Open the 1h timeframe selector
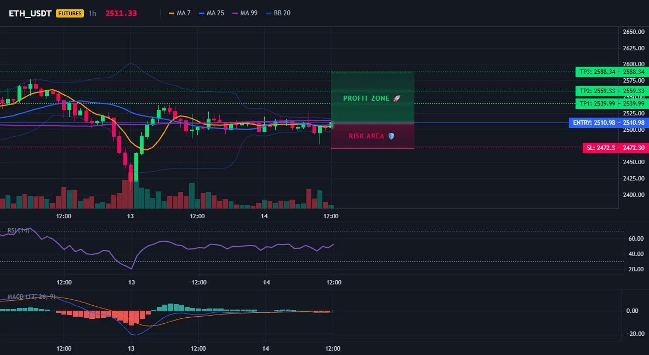This screenshot has height=355, width=649. (92, 13)
